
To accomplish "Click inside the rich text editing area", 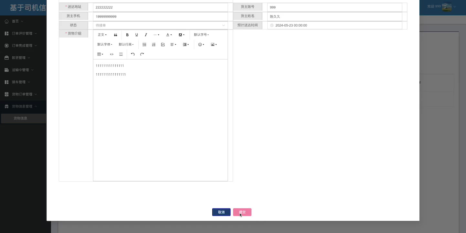I will (160, 120).
